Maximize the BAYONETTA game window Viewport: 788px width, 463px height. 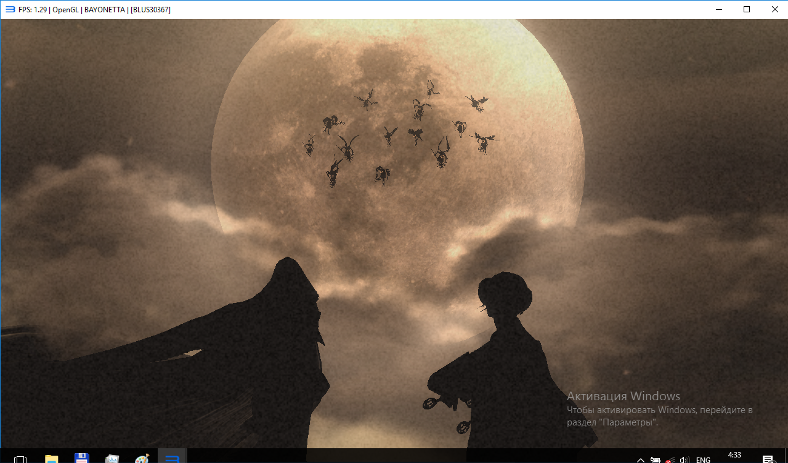point(747,9)
